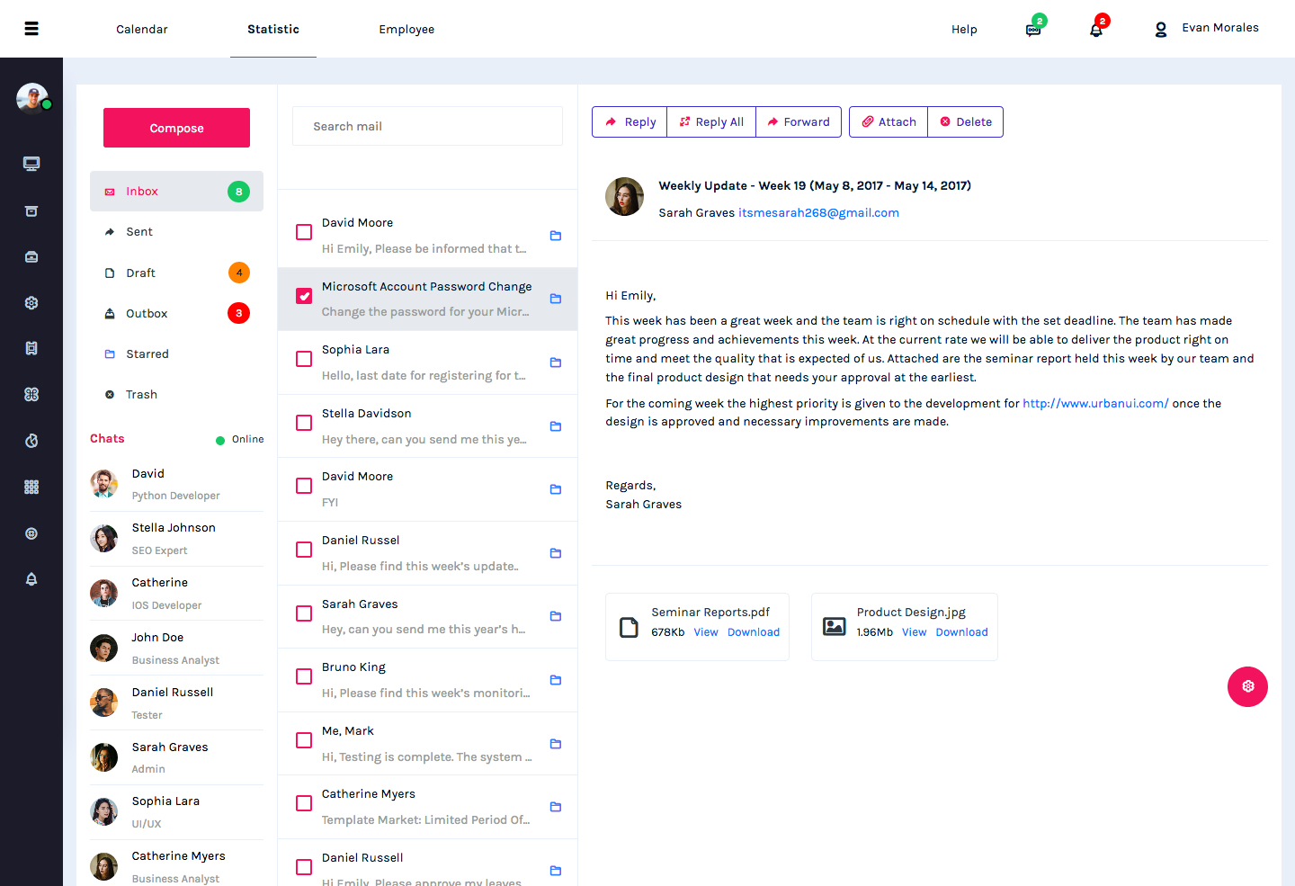Uncheck the Microsoft Account Password Change email

(x=304, y=296)
